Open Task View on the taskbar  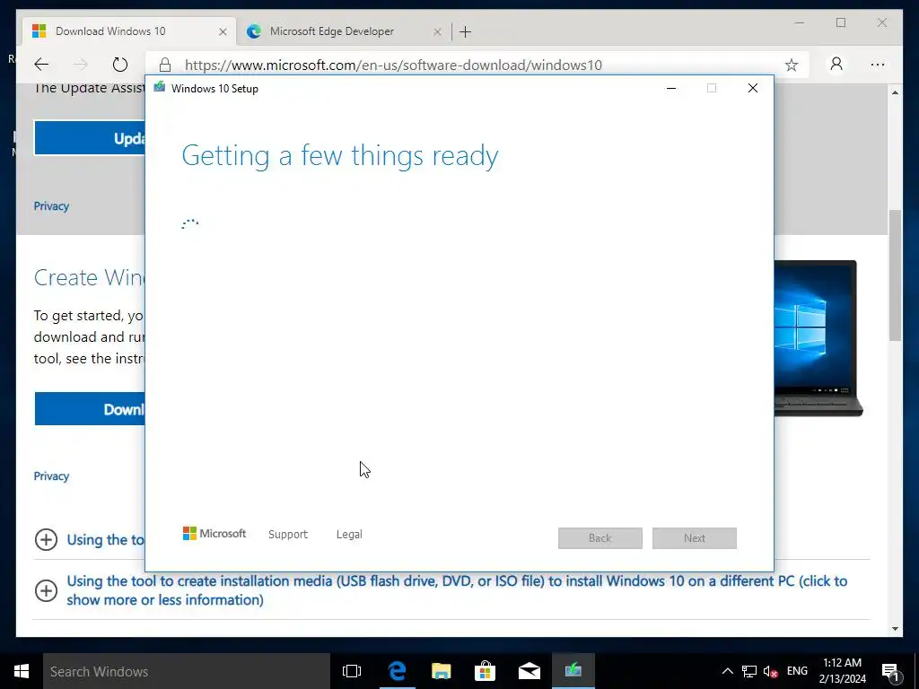click(x=352, y=671)
